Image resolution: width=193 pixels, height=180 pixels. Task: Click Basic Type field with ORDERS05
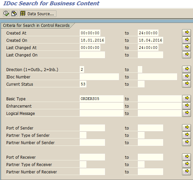click(102, 99)
